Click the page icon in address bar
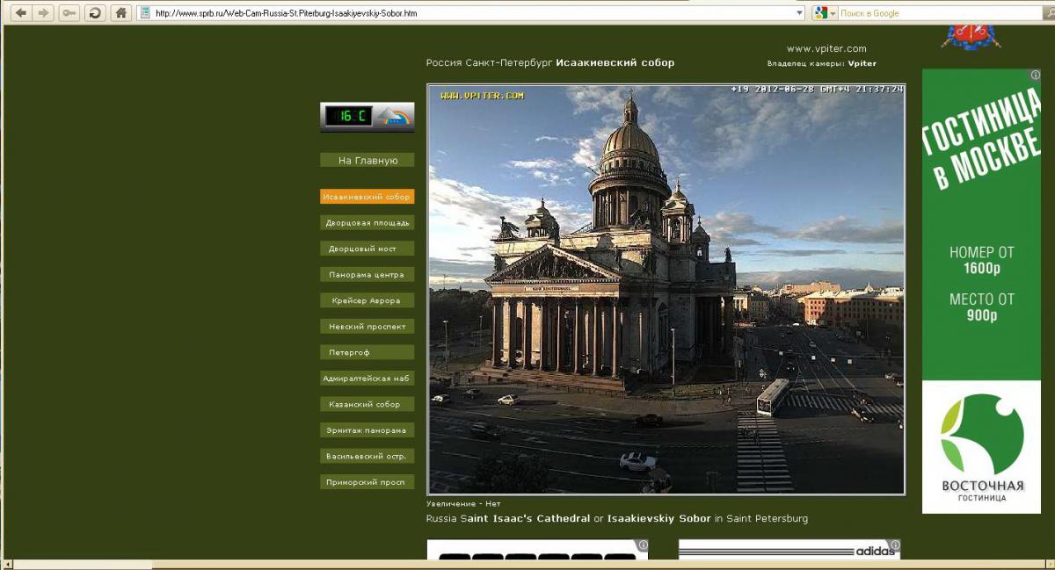This screenshot has width=1055, height=570. 146,13
